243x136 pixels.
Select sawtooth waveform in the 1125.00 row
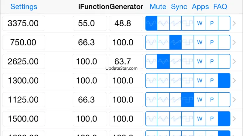(x=175, y=100)
